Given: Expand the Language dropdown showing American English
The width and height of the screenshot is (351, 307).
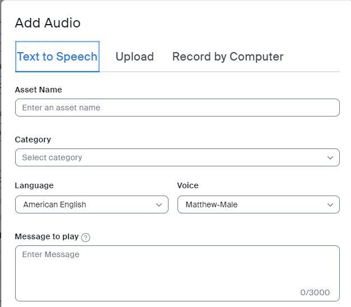Looking at the screenshot, I should tap(92, 204).
